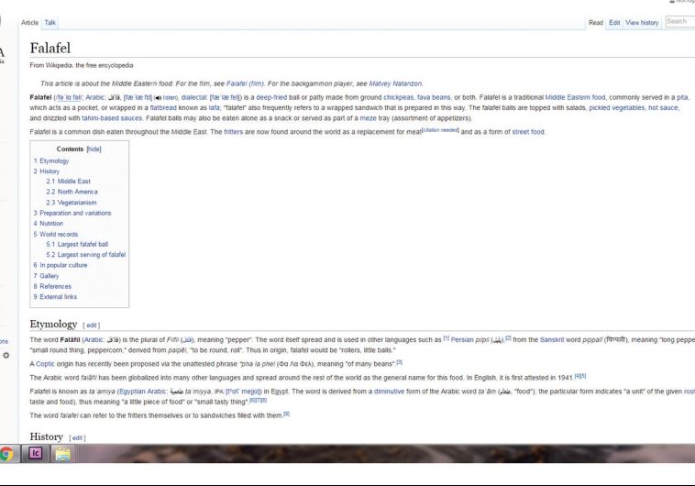The height and width of the screenshot is (486, 695).
Task: Edit the Etymology section
Action: pos(92,325)
